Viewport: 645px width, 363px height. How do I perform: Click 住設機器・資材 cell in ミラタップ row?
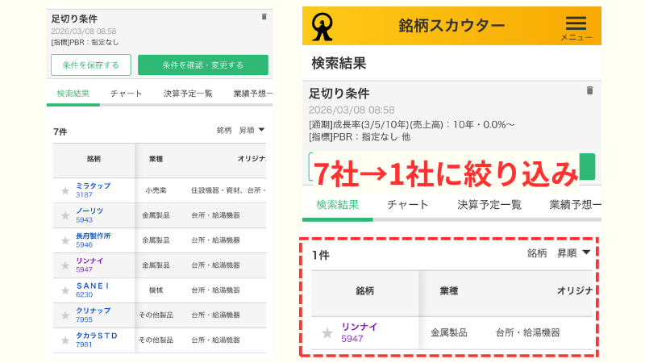(228, 190)
